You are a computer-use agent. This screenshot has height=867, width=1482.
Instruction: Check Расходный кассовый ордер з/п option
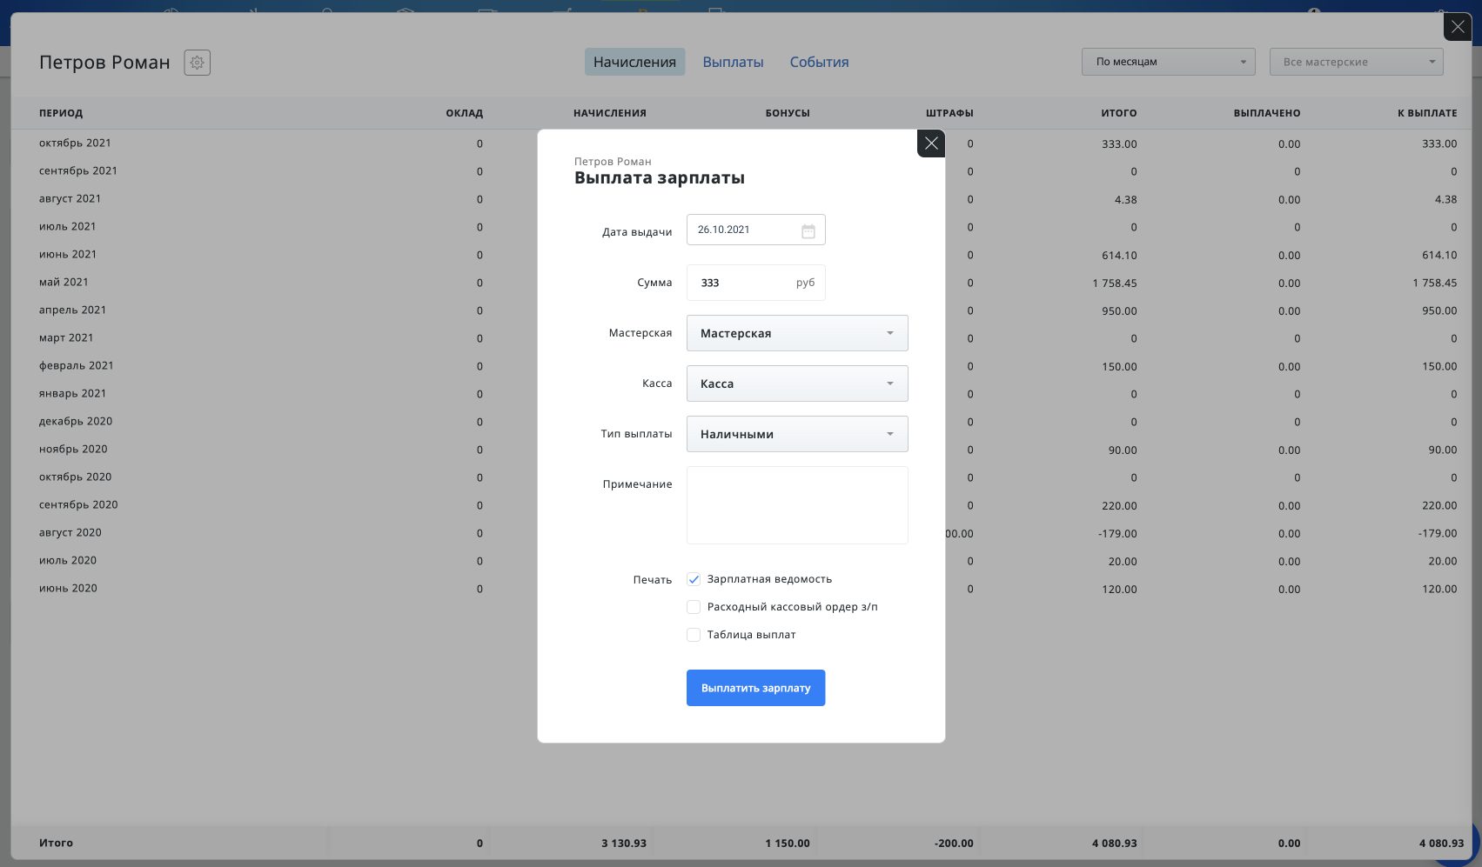click(694, 607)
